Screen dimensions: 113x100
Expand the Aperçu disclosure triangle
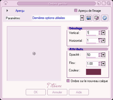[7, 11]
